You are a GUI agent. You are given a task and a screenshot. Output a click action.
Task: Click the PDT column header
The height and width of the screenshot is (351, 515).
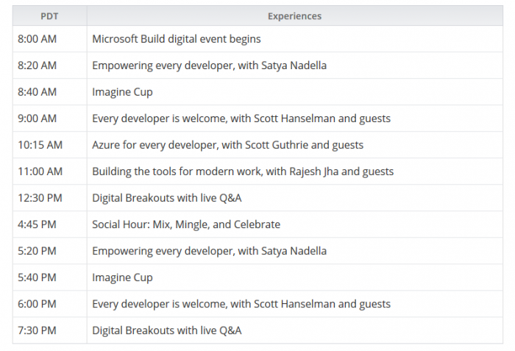[49, 15]
